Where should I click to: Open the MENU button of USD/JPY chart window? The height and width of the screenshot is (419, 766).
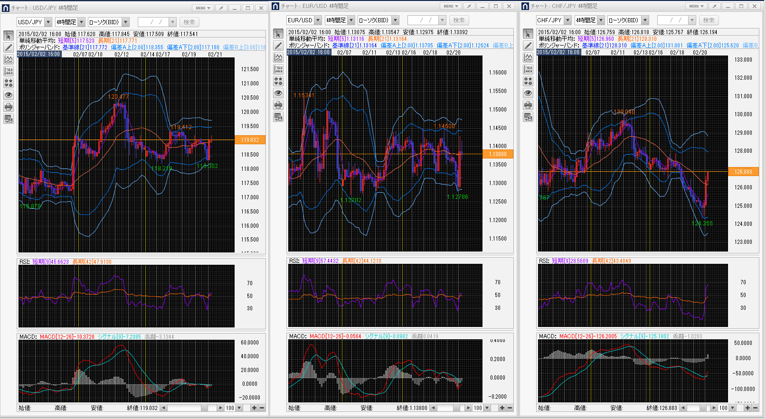pyautogui.click(x=203, y=8)
